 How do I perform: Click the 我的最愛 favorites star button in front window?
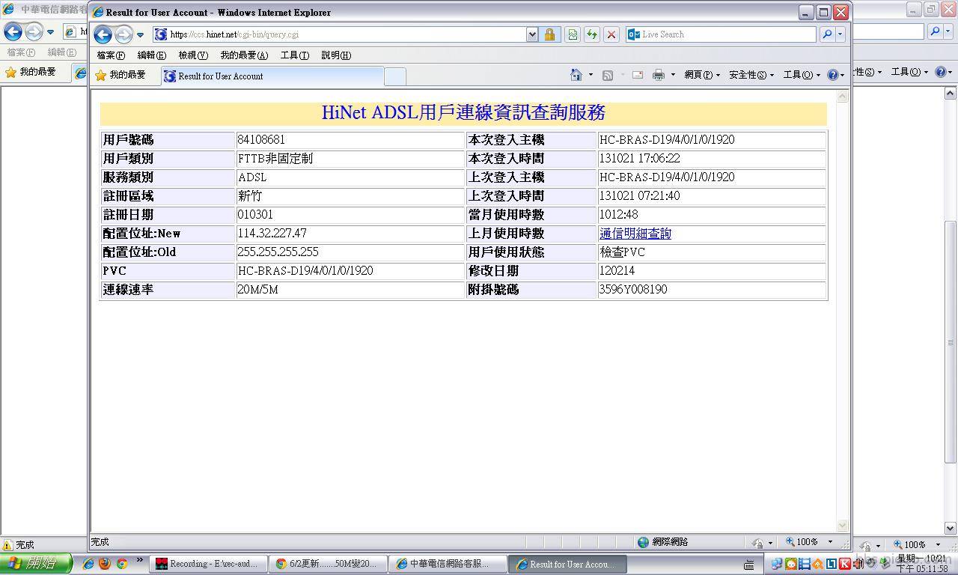coord(120,75)
